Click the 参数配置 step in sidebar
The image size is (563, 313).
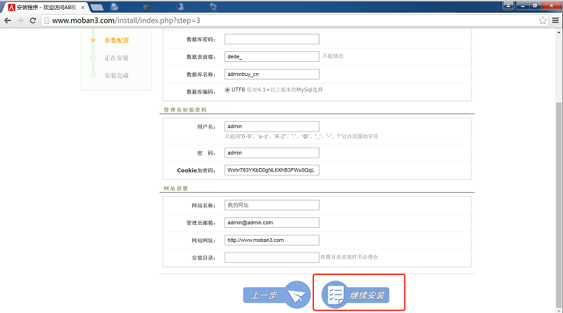(116, 41)
